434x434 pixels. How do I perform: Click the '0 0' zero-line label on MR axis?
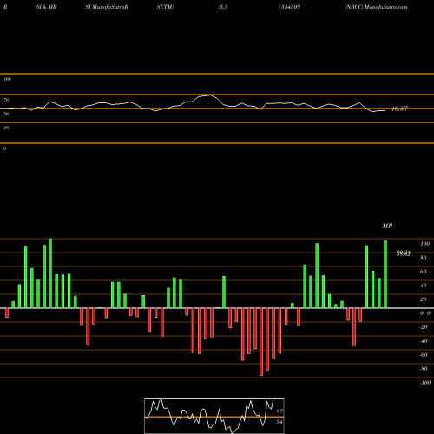click(425, 313)
